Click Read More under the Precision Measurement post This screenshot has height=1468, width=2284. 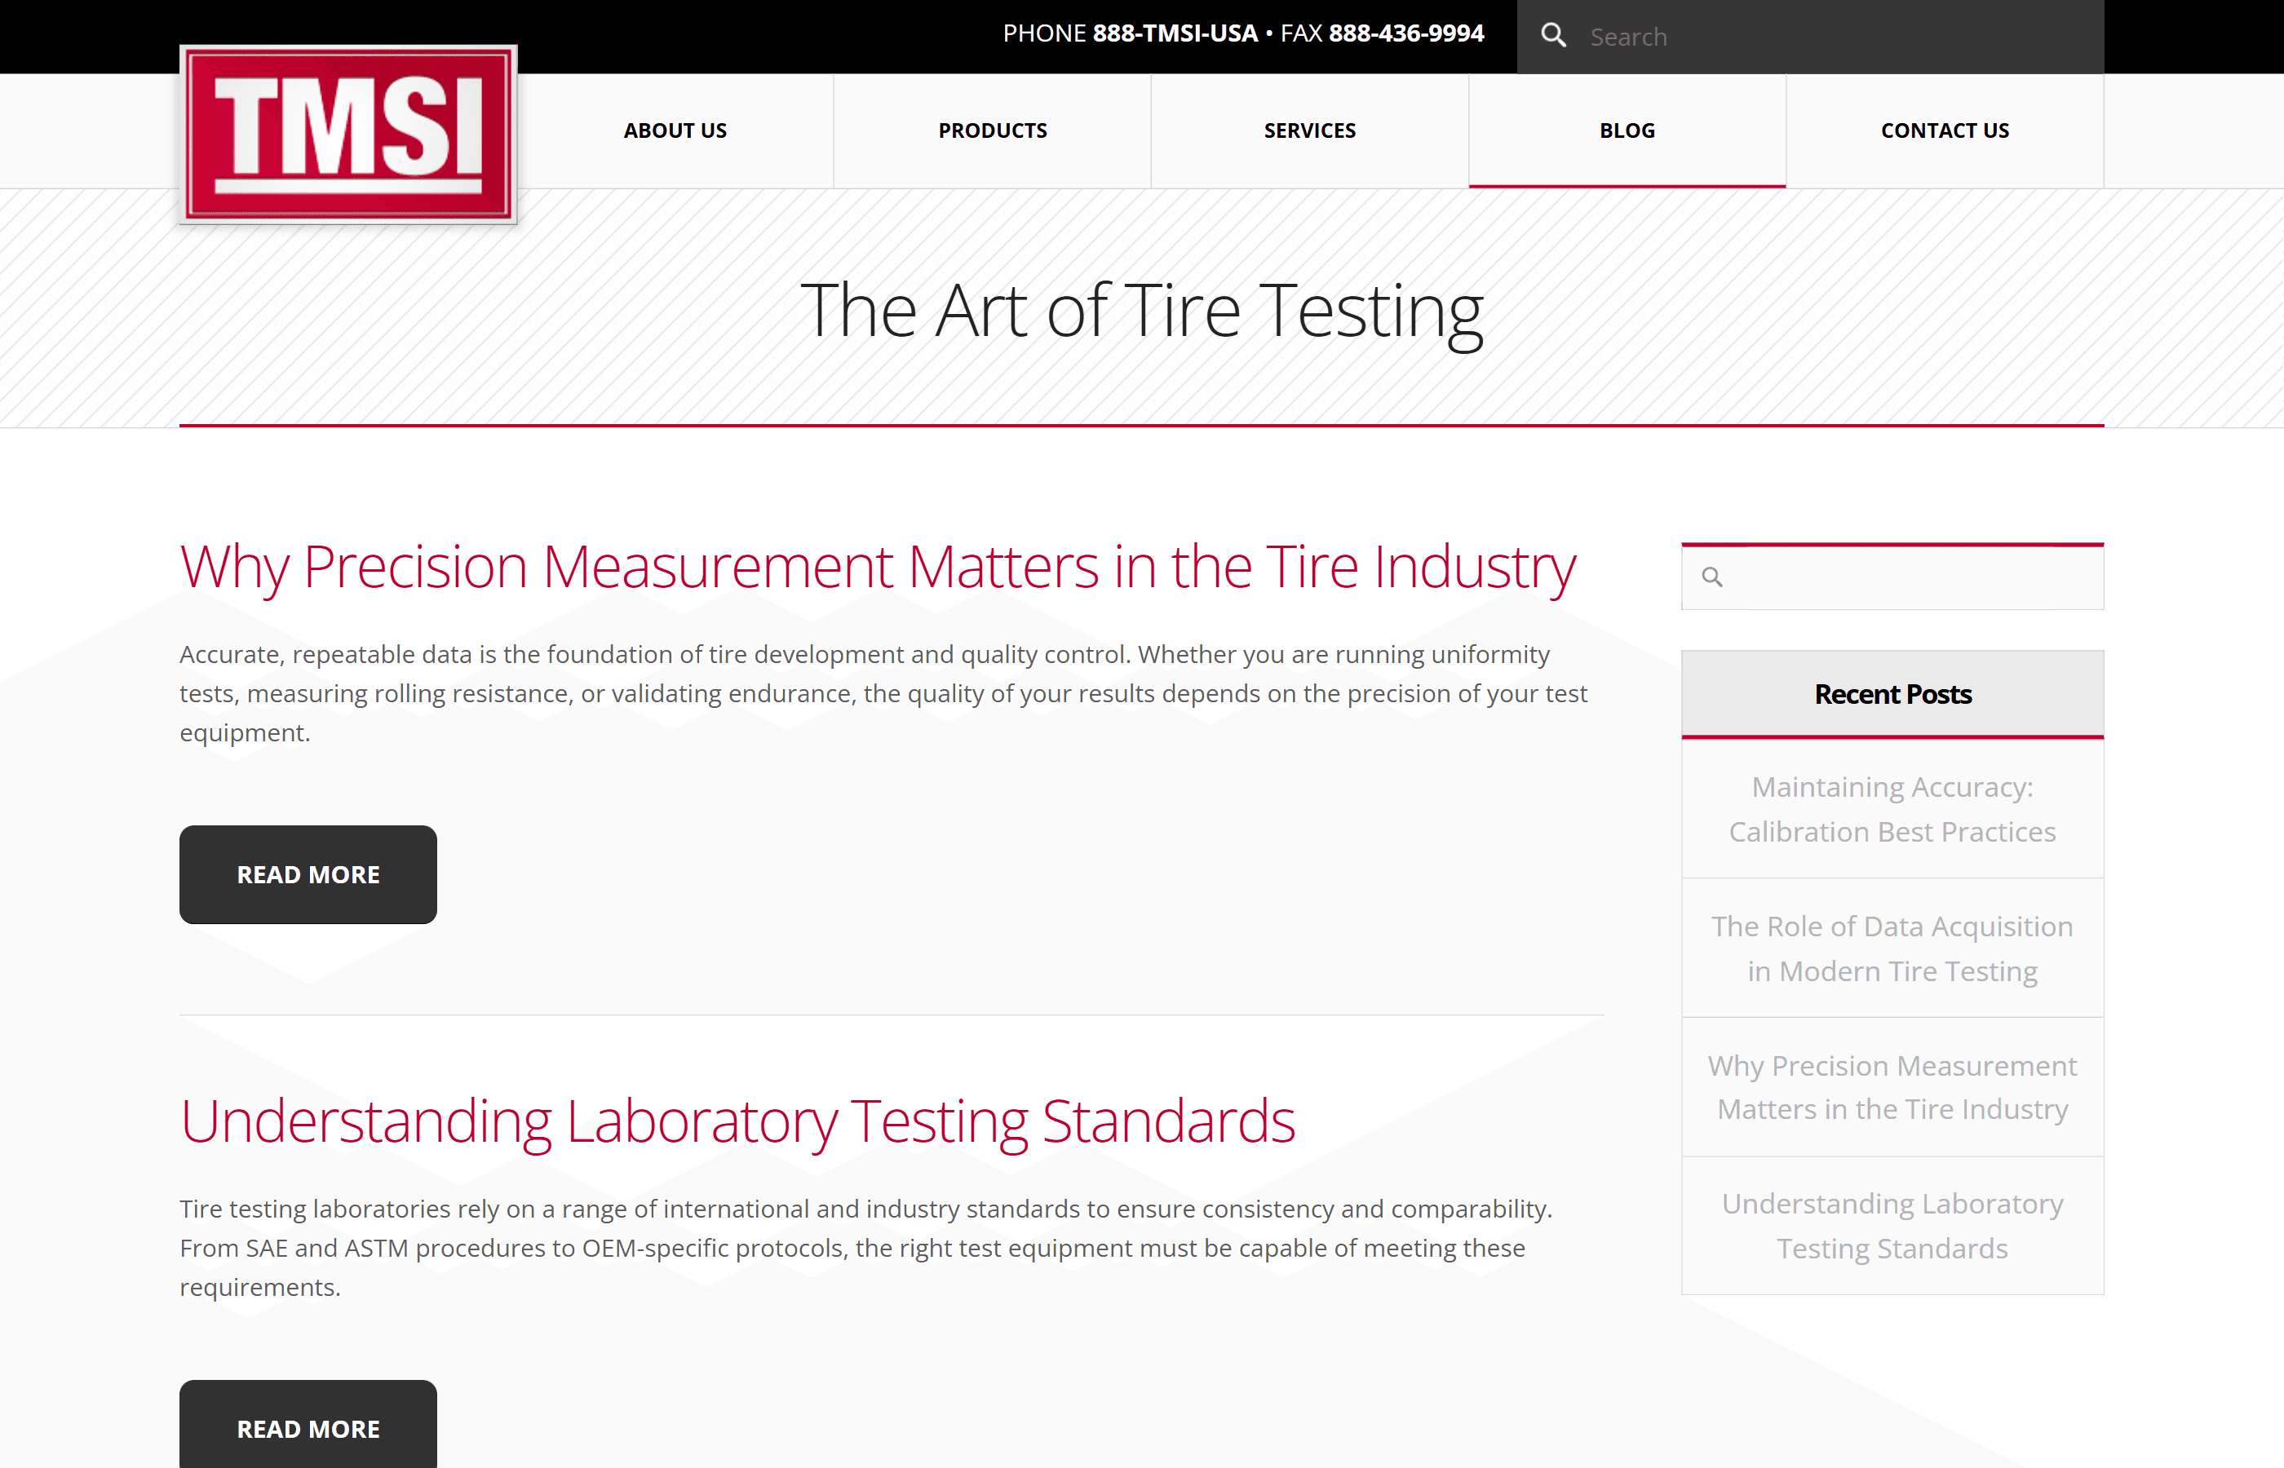pyautogui.click(x=308, y=874)
